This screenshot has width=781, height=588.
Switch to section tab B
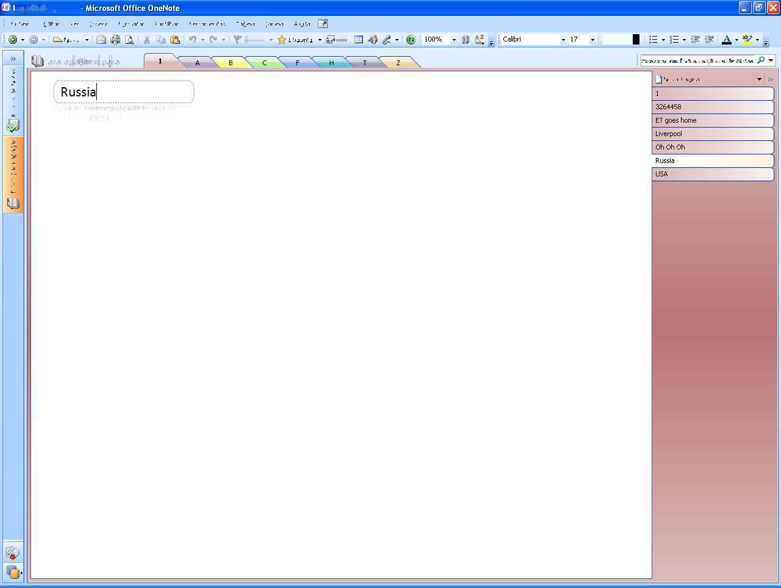tap(231, 62)
